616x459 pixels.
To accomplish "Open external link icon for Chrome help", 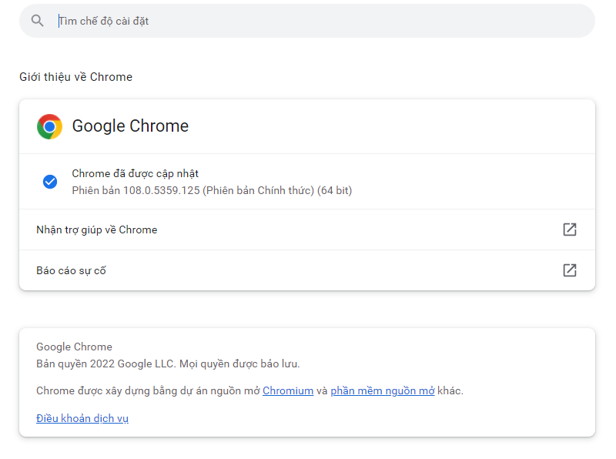I will pyautogui.click(x=569, y=229).
